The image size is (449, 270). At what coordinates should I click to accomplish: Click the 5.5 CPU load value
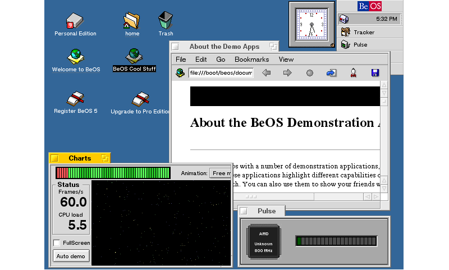pyautogui.click(x=77, y=225)
